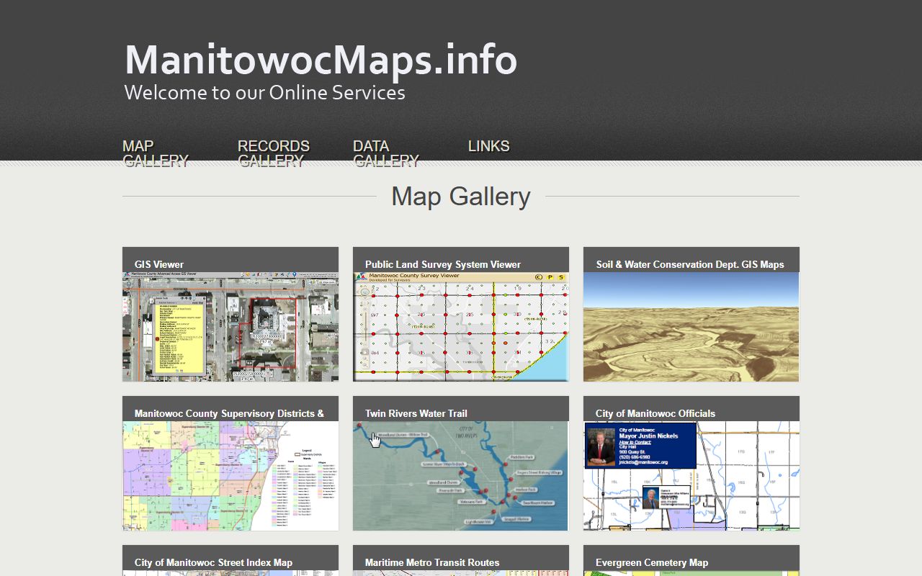Open the Data Gallery menu item
Screen dimensions: 922x576
tap(386, 153)
